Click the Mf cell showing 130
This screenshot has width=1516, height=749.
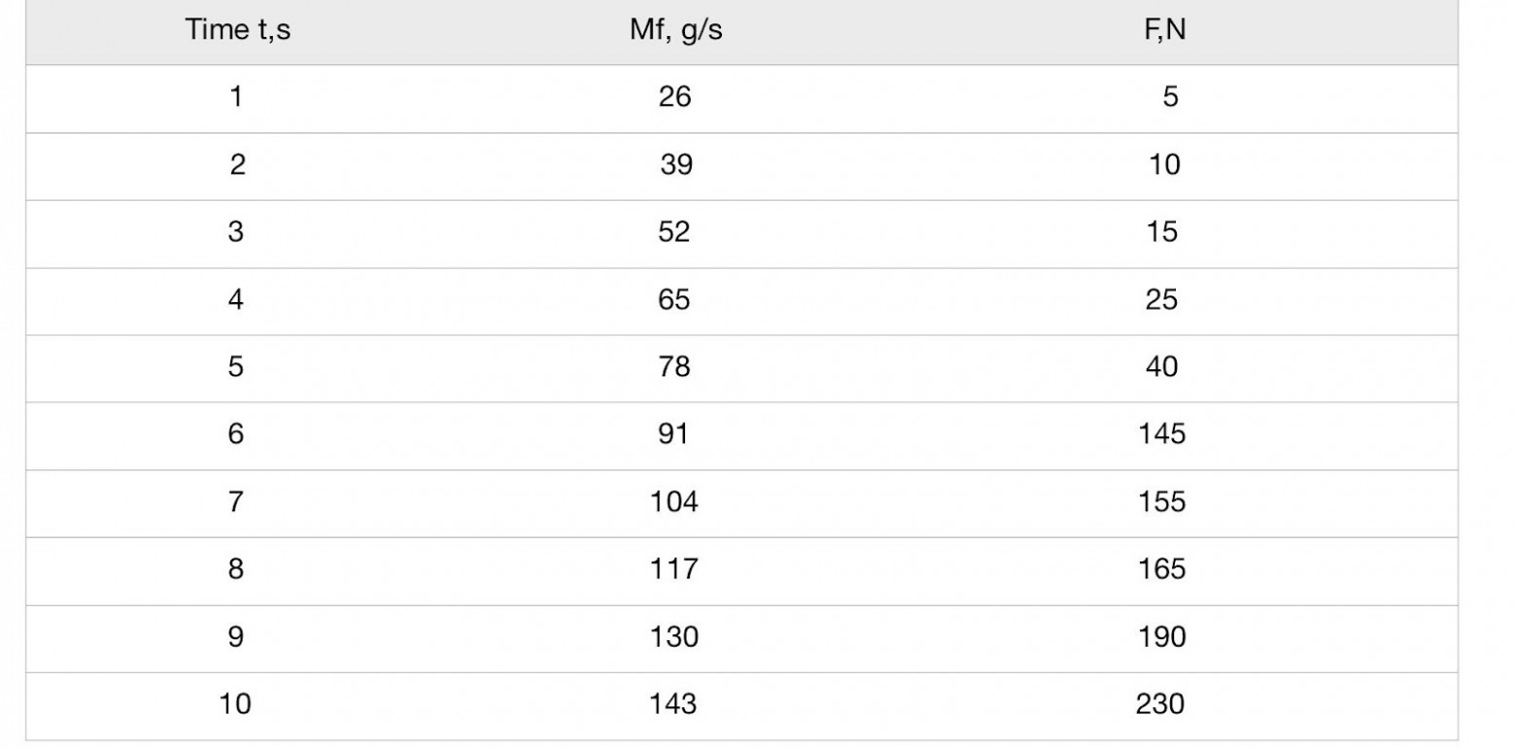click(674, 636)
